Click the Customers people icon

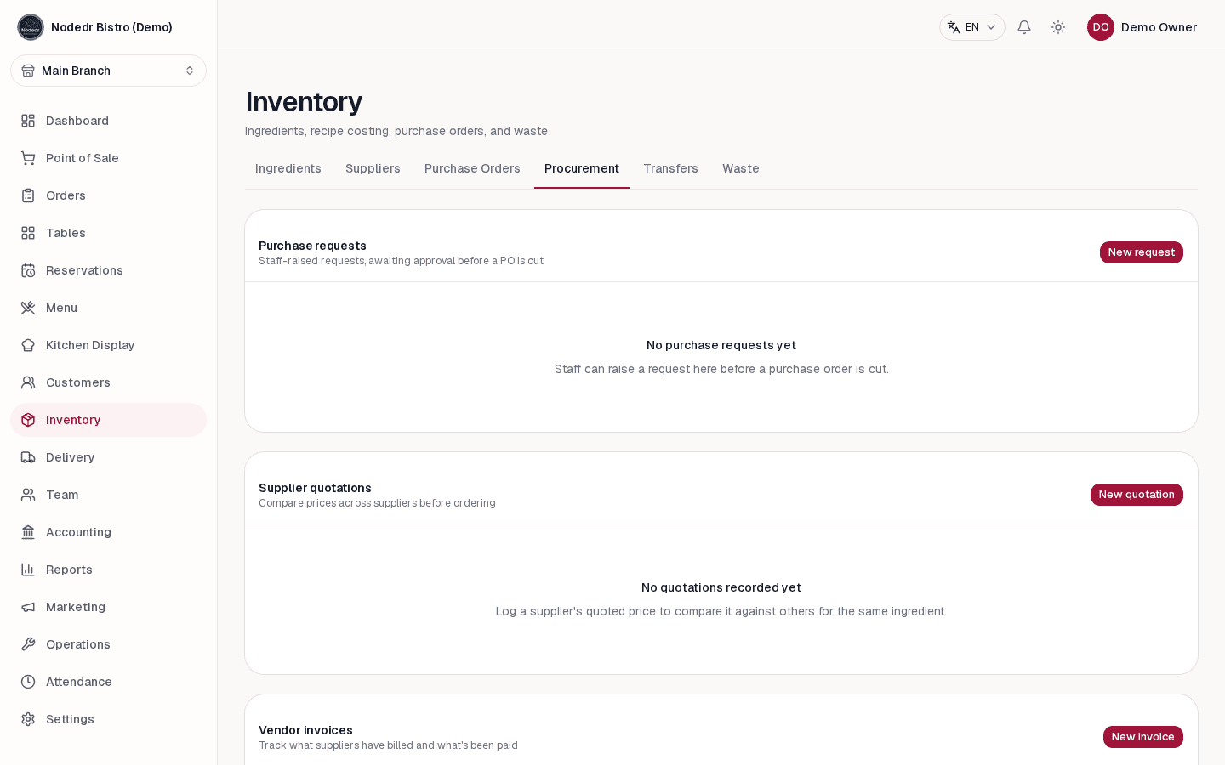tap(28, 382)
